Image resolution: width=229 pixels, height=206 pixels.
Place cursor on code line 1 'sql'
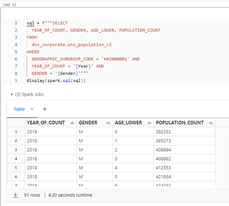click(x=30, y=23)
